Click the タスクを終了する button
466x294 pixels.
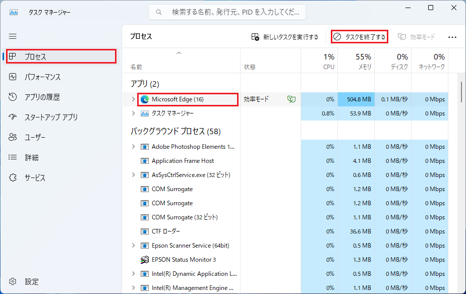[359, 37]
